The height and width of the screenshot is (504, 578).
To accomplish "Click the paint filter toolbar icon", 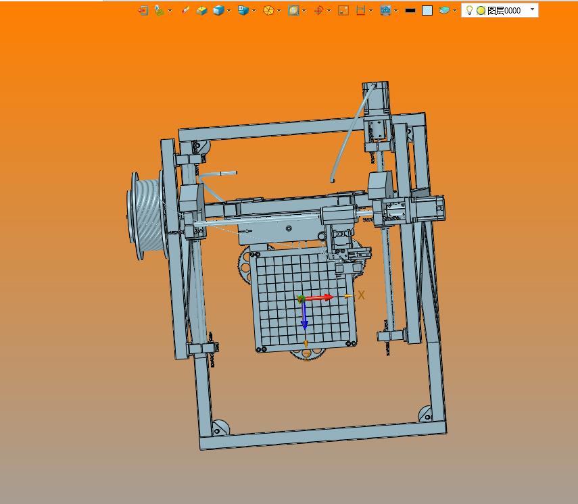I will coord(160,10).
